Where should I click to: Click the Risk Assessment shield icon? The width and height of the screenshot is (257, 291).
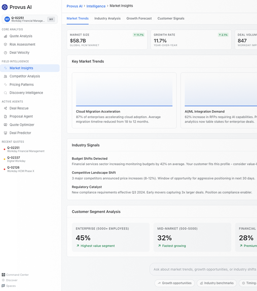[5, 44]
